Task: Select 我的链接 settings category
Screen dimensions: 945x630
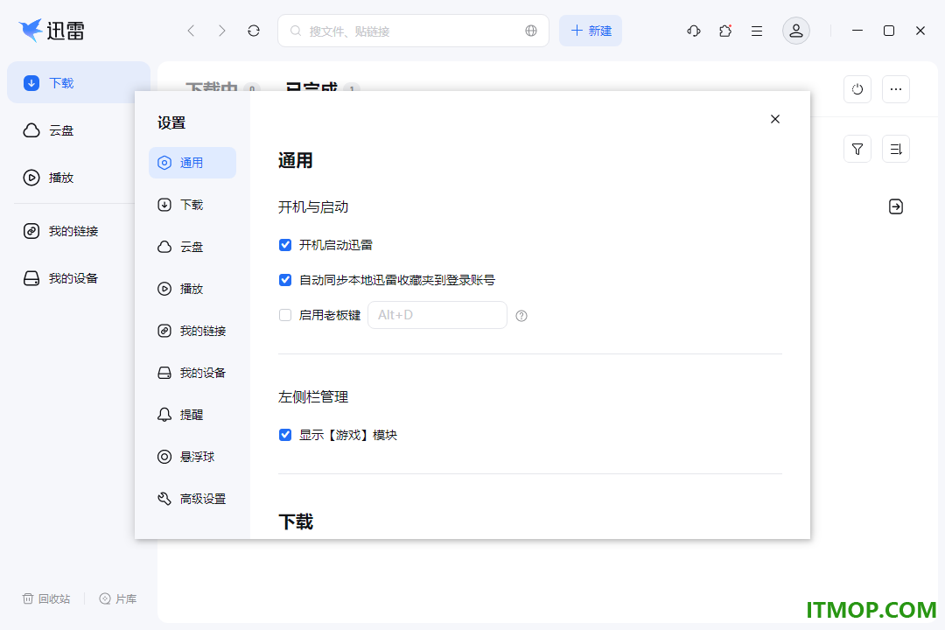Action: pyautogui.click(x=192, y=331)
